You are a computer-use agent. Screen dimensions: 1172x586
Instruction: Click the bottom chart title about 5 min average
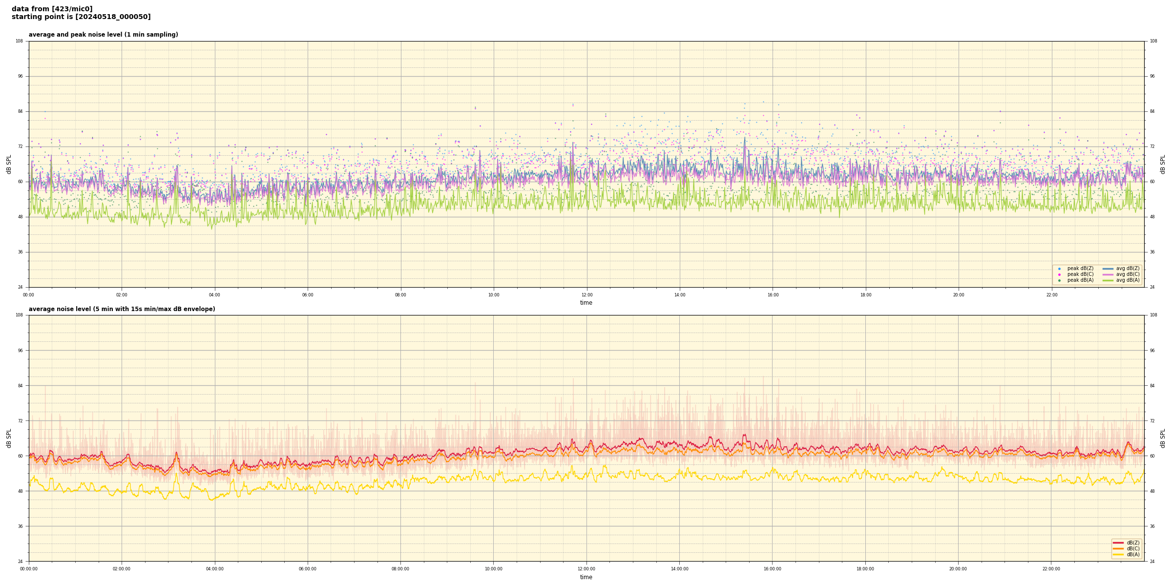coord(122,309)
